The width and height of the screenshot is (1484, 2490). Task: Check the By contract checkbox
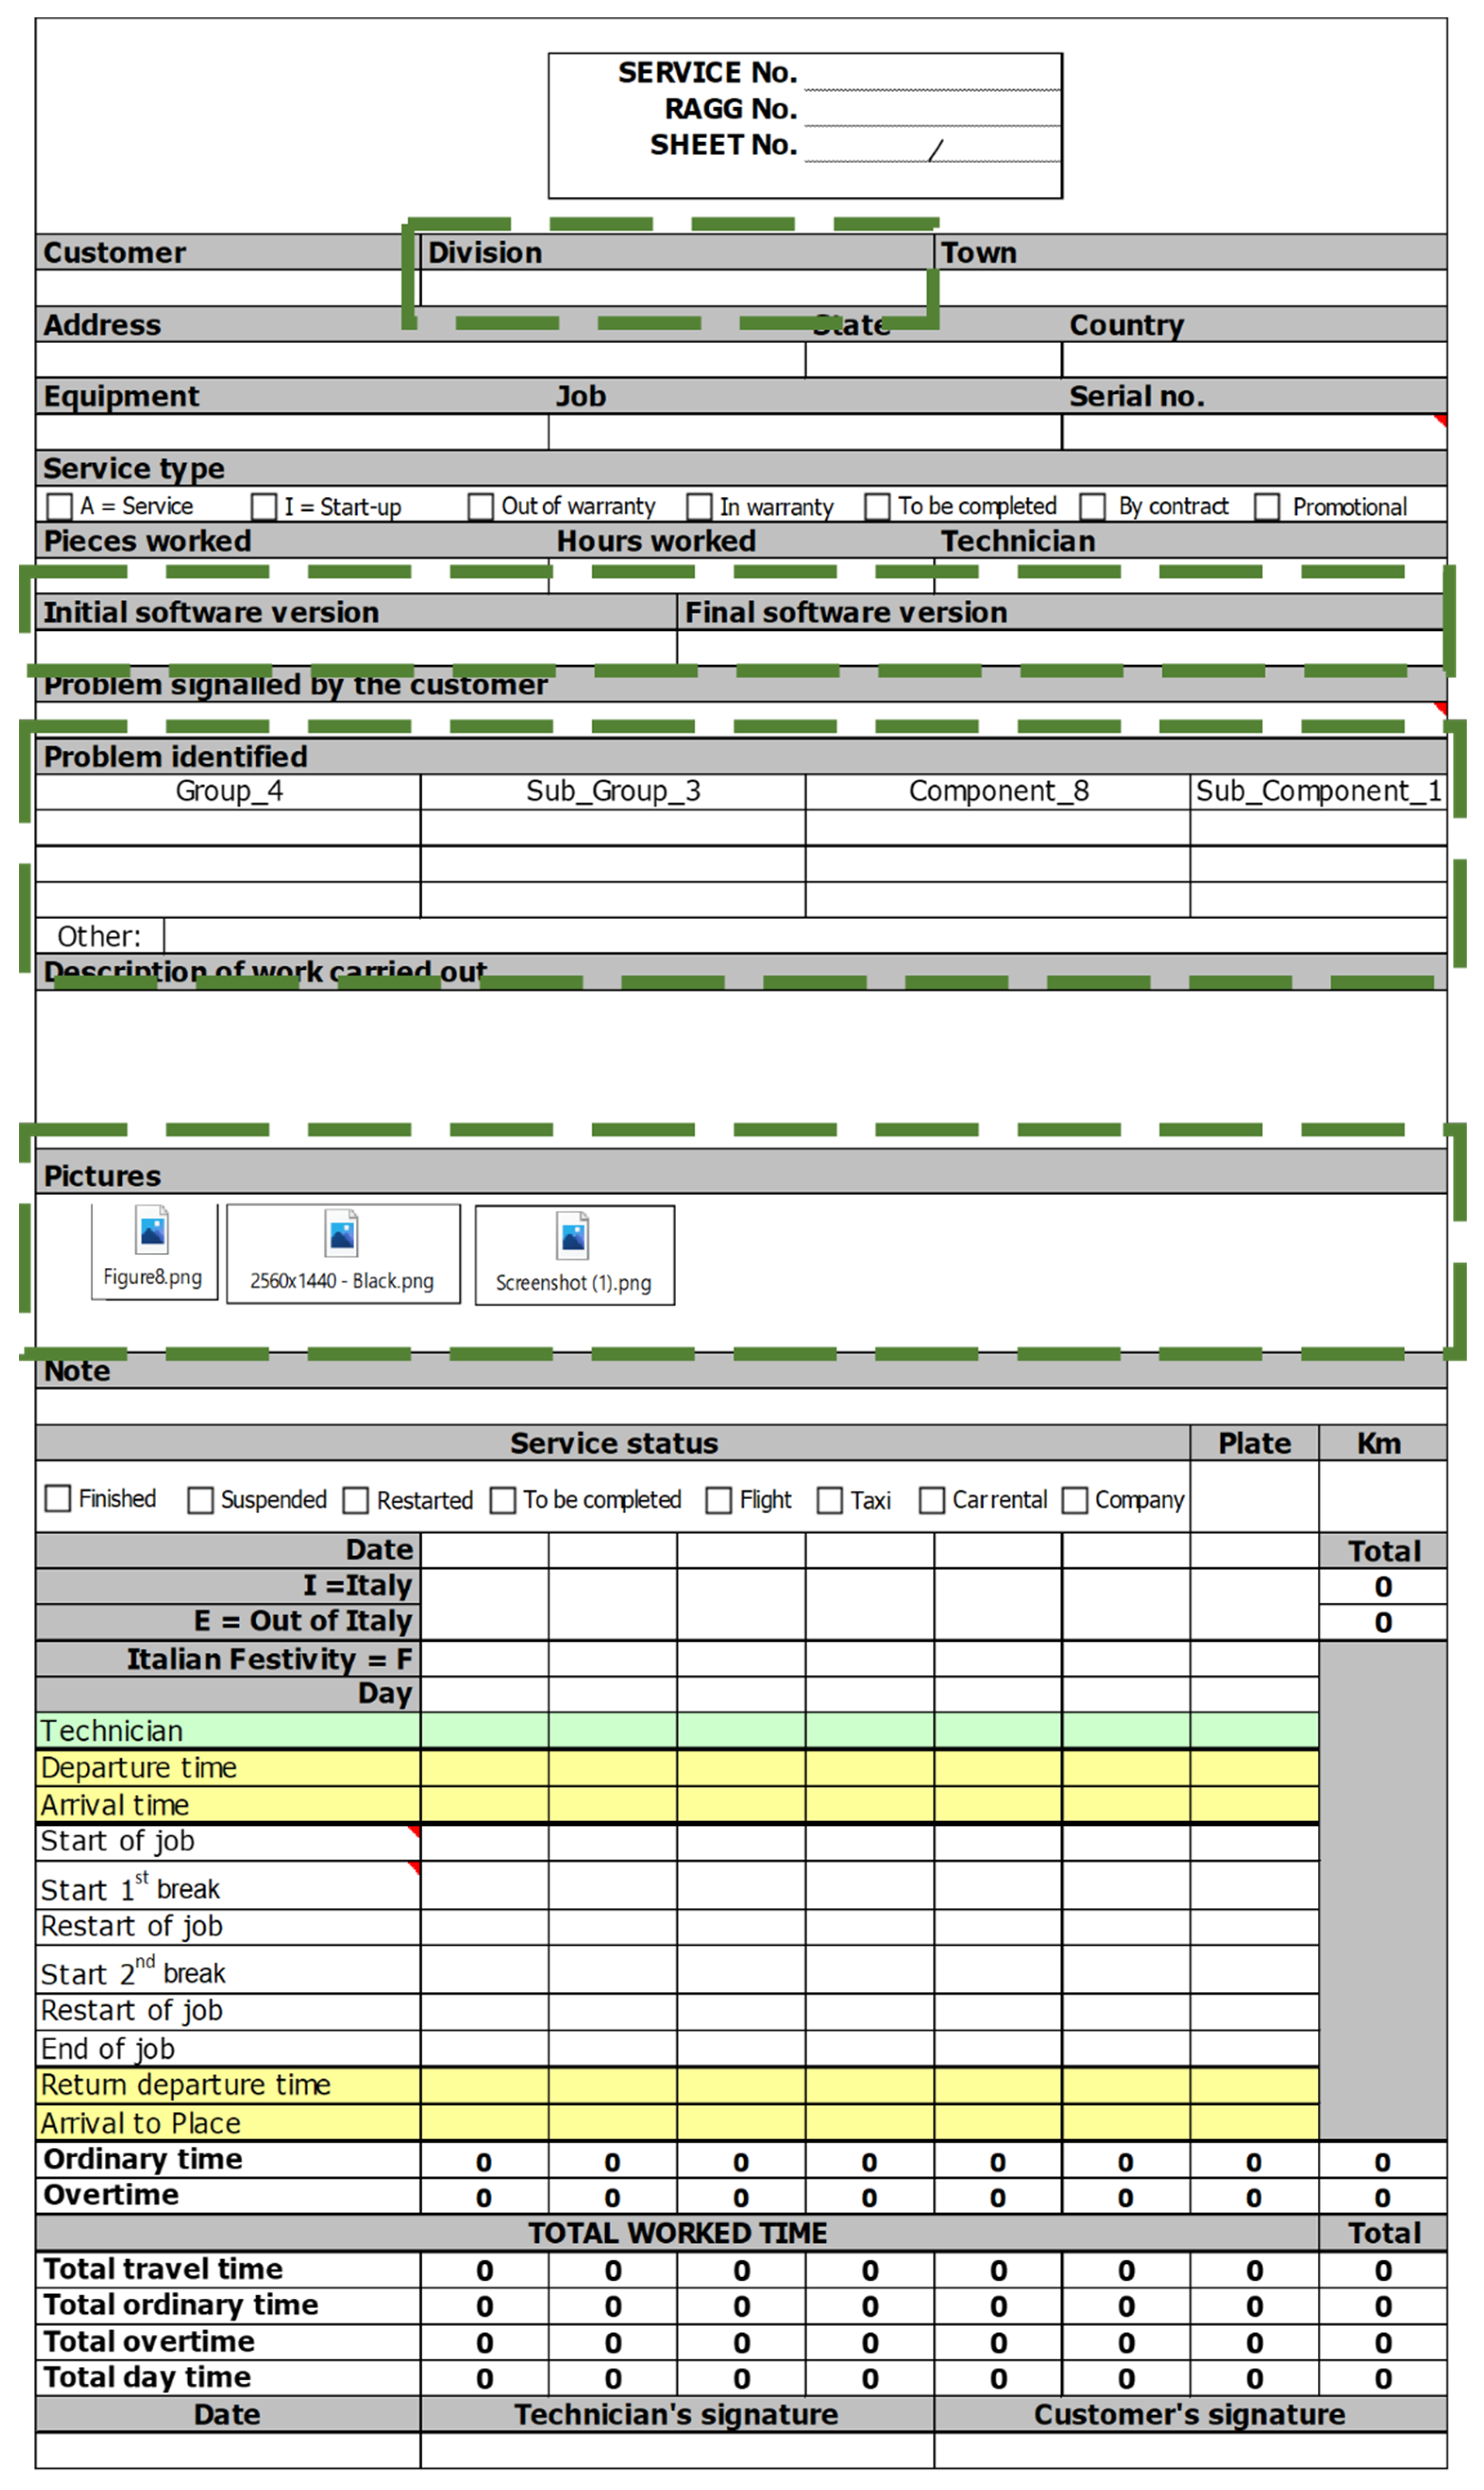click(1093, 507)
